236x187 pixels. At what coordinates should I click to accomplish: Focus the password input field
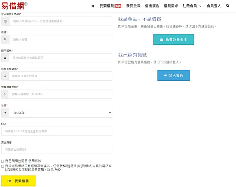click(61, 39)
